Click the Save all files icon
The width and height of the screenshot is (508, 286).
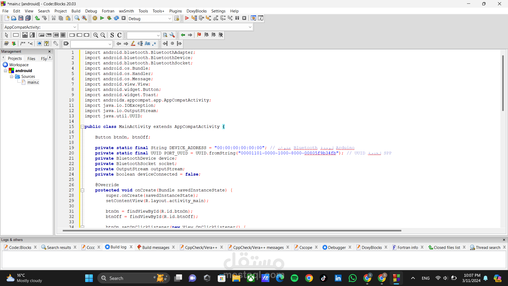[x=28, y=18]
